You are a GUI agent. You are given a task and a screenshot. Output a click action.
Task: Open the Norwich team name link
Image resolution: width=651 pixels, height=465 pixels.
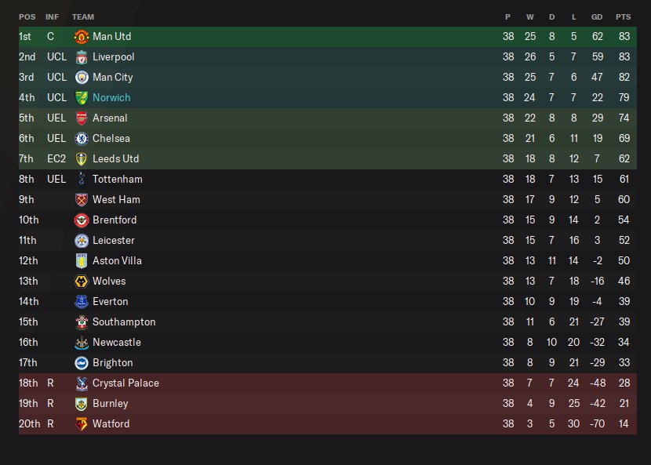click(111, 98)
